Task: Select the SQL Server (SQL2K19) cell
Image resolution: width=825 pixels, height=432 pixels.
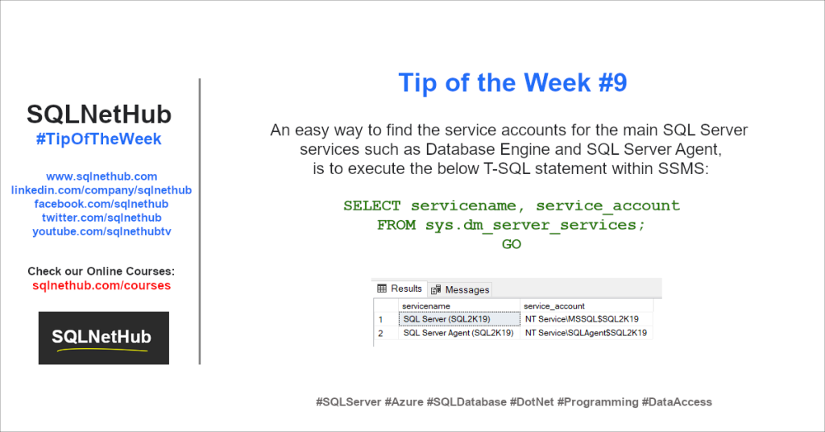Action: tap(458, 319)
